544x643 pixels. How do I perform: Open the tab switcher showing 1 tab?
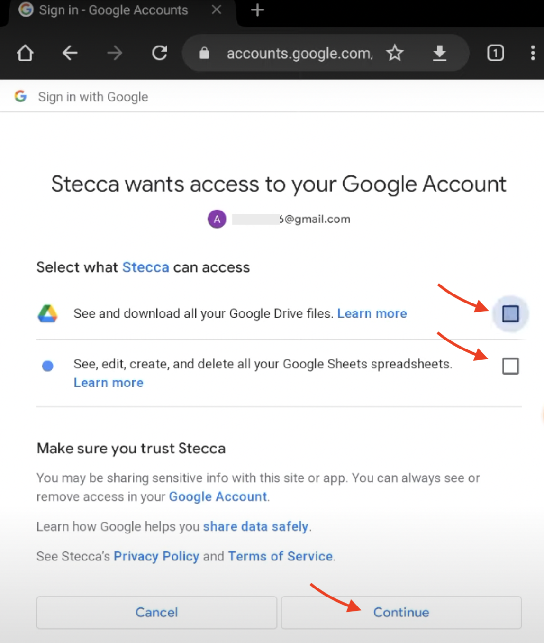coord(495,53)
